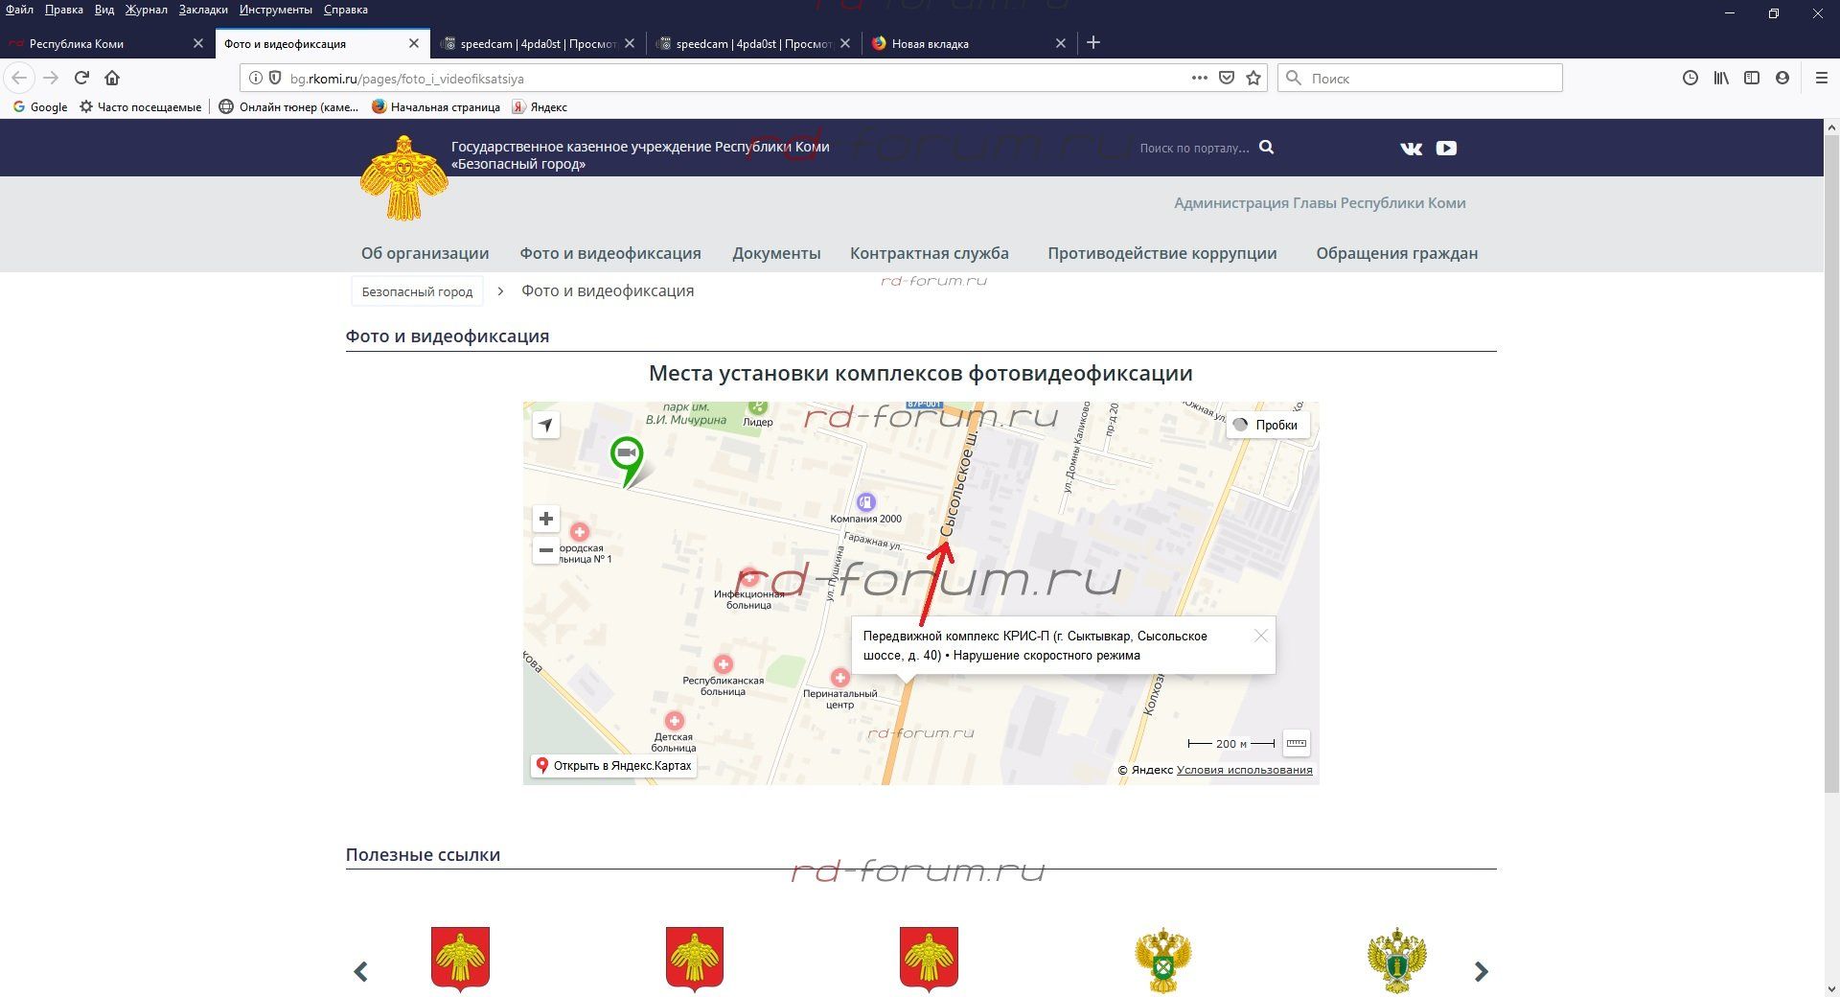This screenshot has height=997, width=1840.
Task: Open the Инструменты menu
Action: point(276,10)
